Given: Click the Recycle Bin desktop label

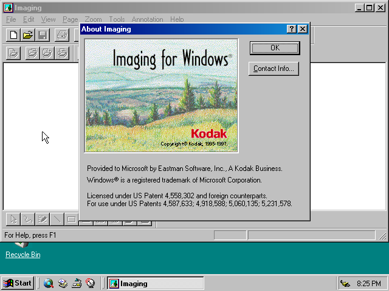Looking at the screenshot, I should click(x=23, y=255).
